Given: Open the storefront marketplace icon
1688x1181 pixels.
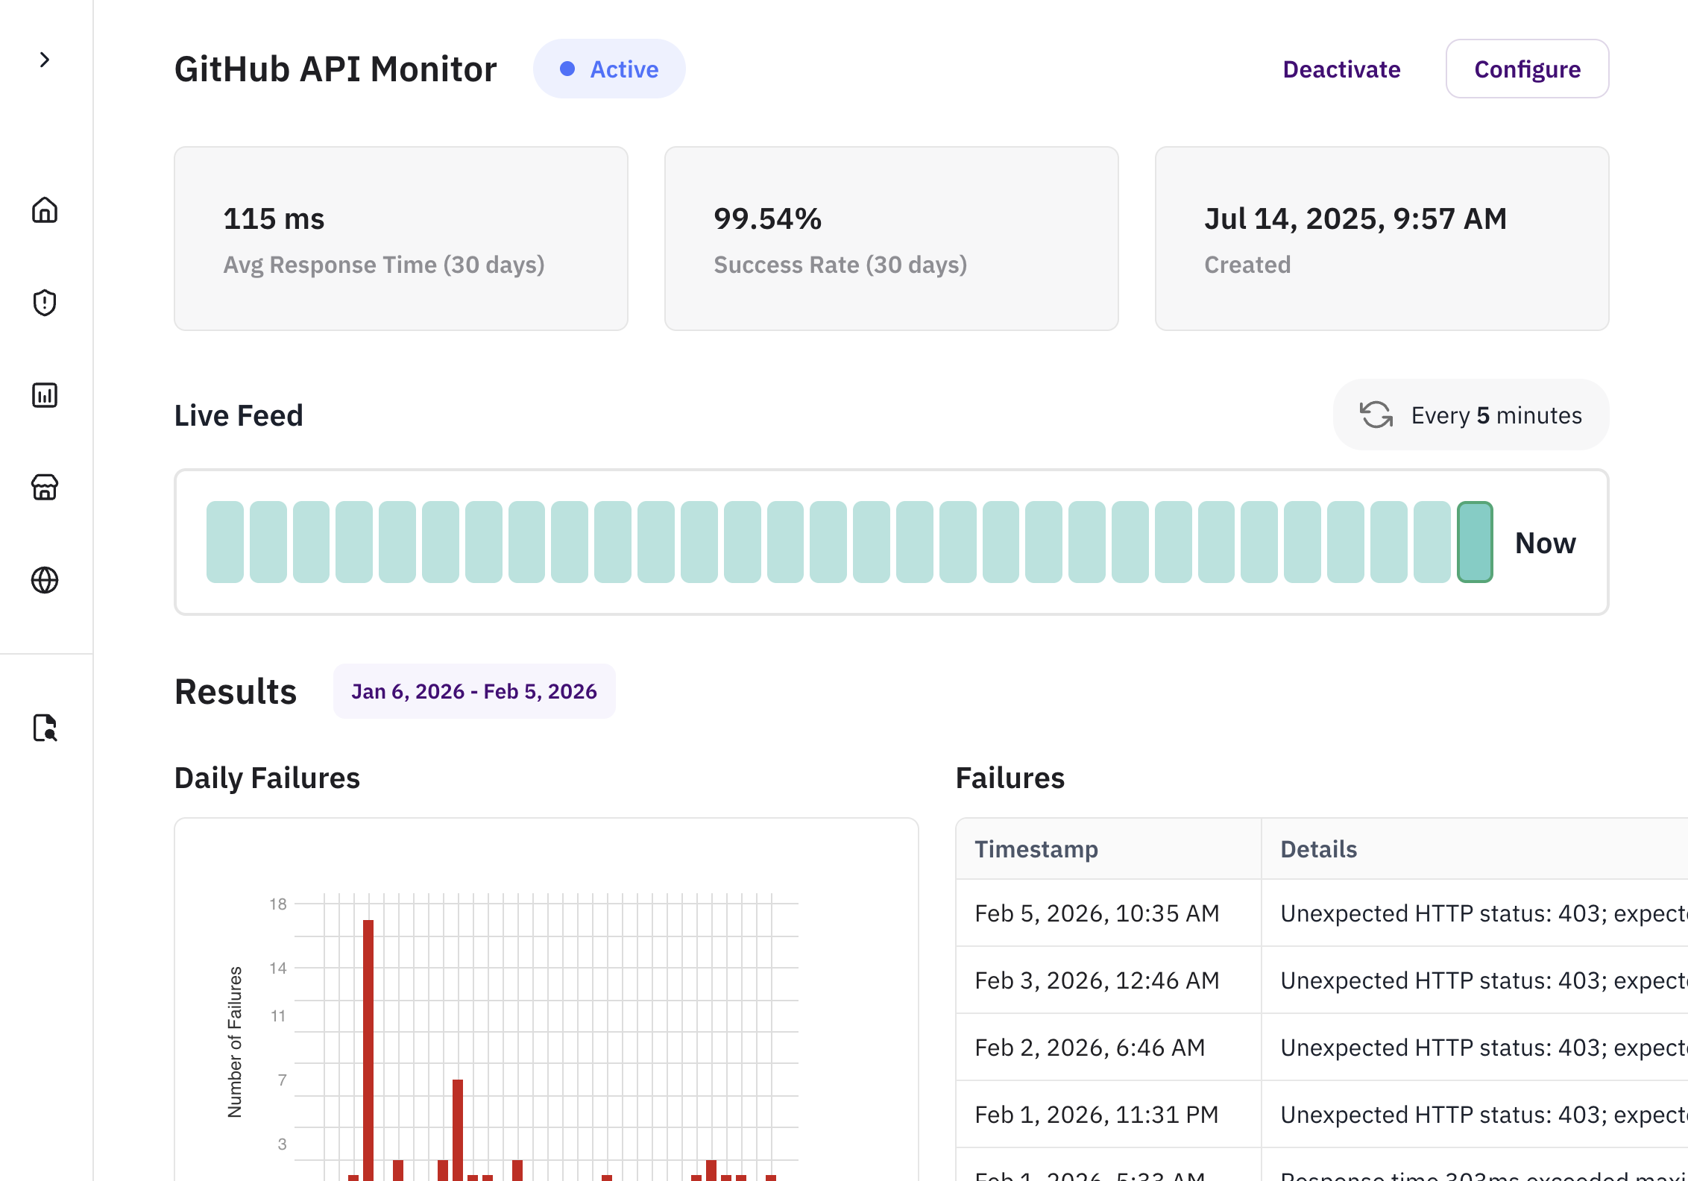Looking at the screenshot, I should pyautogui.click(x=45, y=488).
